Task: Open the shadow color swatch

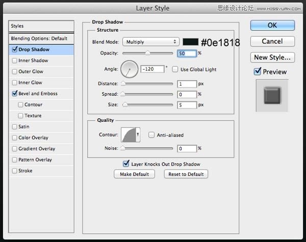Action: (190, 42)
